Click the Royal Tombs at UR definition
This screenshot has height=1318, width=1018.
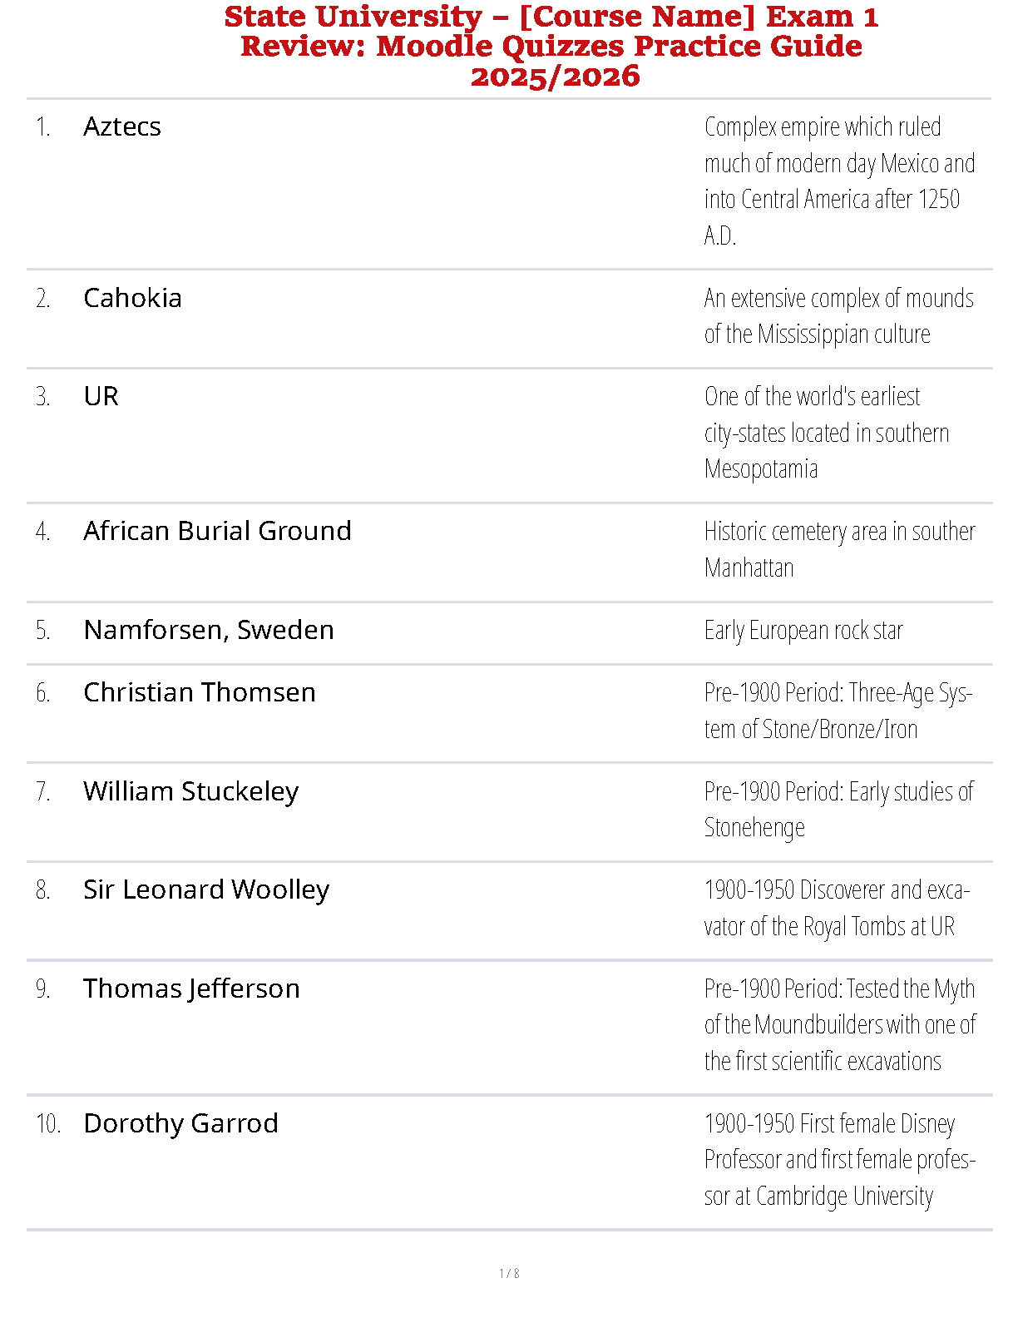(x=837, y=909)
